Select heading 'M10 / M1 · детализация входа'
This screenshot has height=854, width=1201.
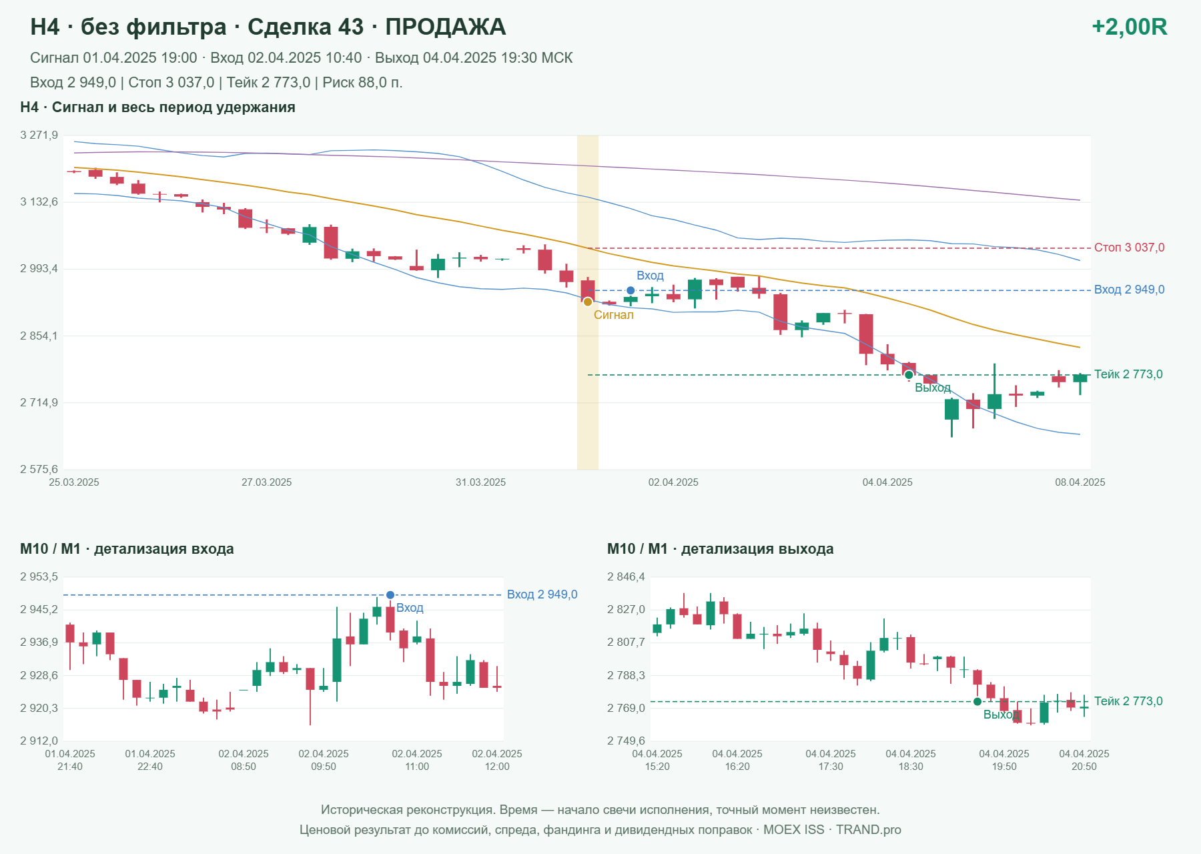[127, 549]
